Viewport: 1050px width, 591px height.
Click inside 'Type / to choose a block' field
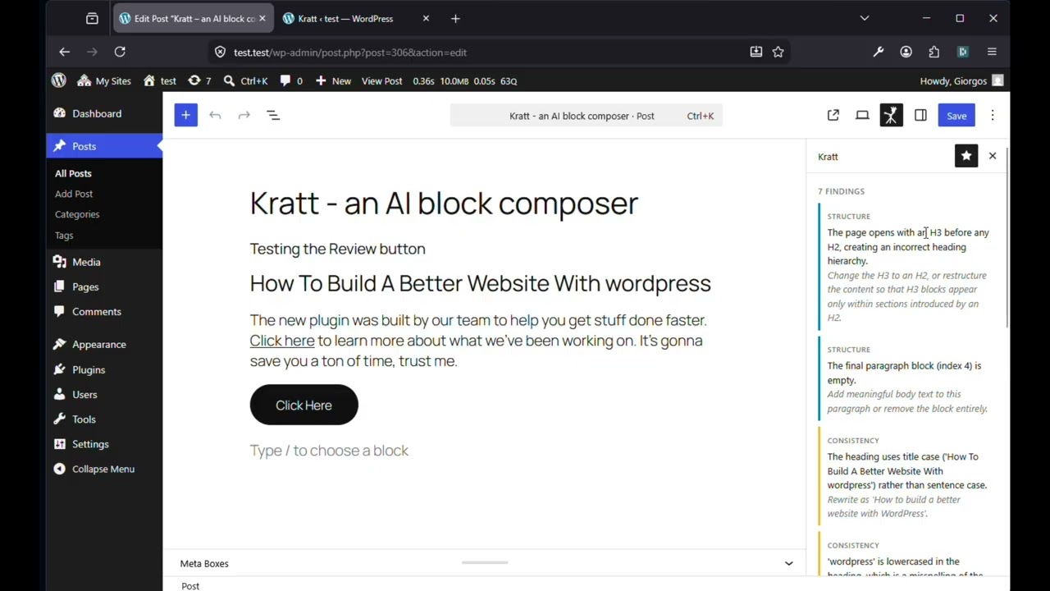(x=329, y=450)
